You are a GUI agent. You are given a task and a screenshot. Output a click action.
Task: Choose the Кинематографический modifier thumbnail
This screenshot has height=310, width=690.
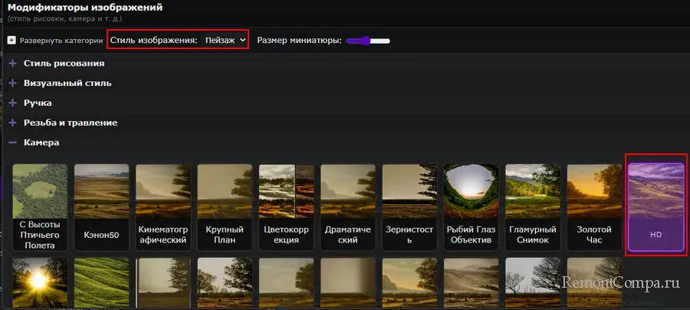(163, 207)
